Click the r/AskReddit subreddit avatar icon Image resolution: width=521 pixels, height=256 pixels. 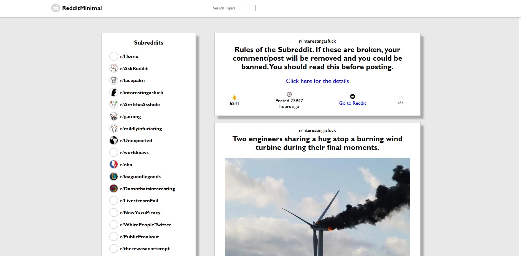coord(114,68)
